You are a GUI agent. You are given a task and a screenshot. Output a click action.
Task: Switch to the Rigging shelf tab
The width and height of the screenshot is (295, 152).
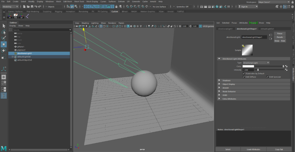pyautogui.click(x=59, y=11)
